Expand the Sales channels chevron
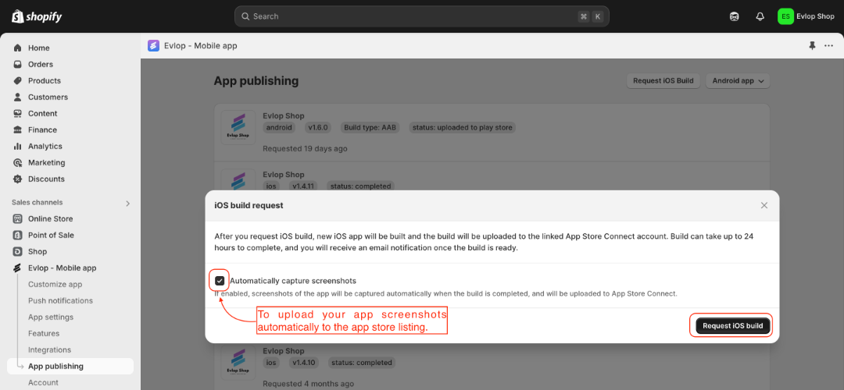Viewport: 844px width, 390px height. coord(127,203)
